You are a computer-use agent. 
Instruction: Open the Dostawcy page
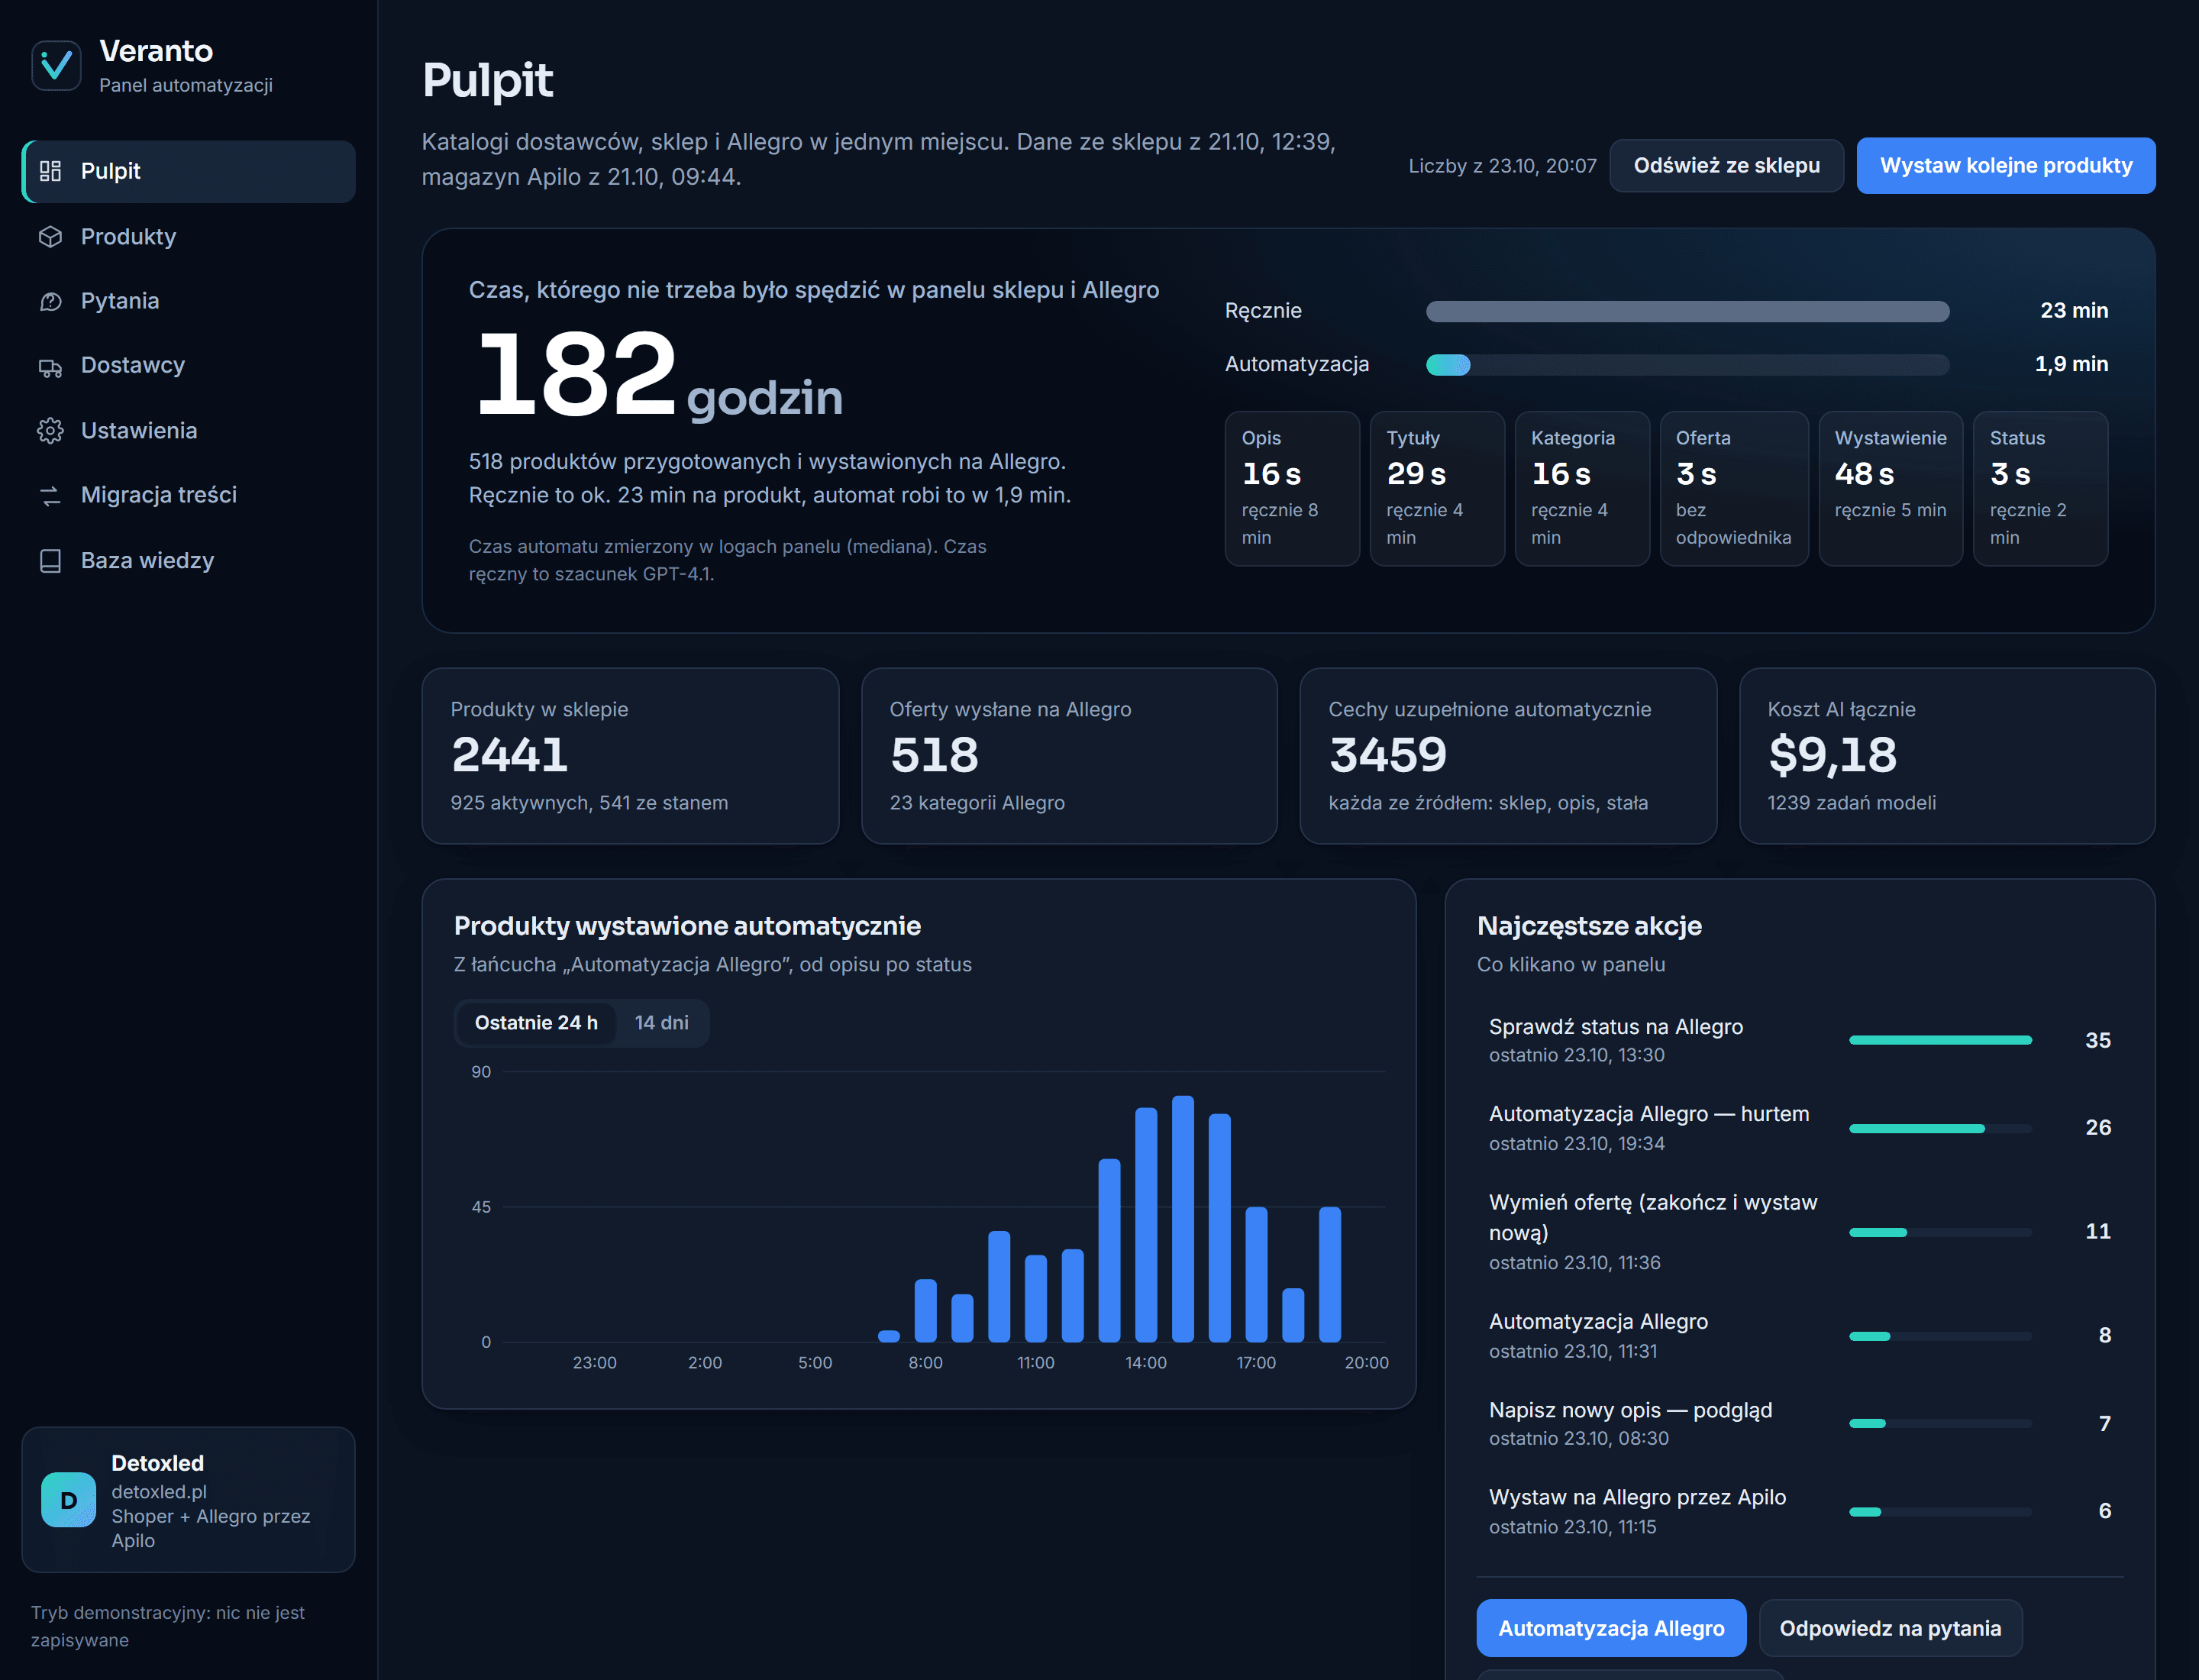pos(188,366)
